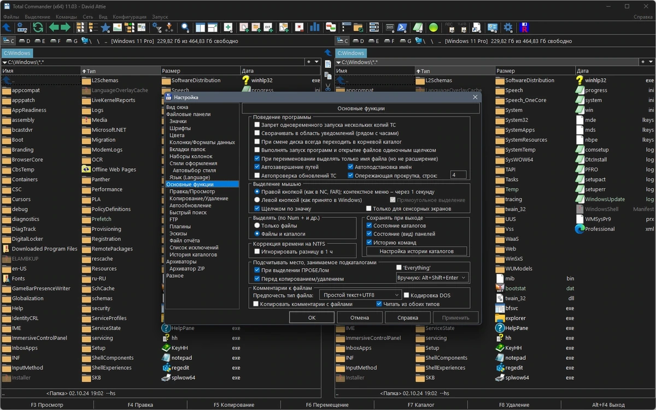656x410 pixels.
Task: Sort left panel by 'Тип' column header
Action: (x=120, y=71)
